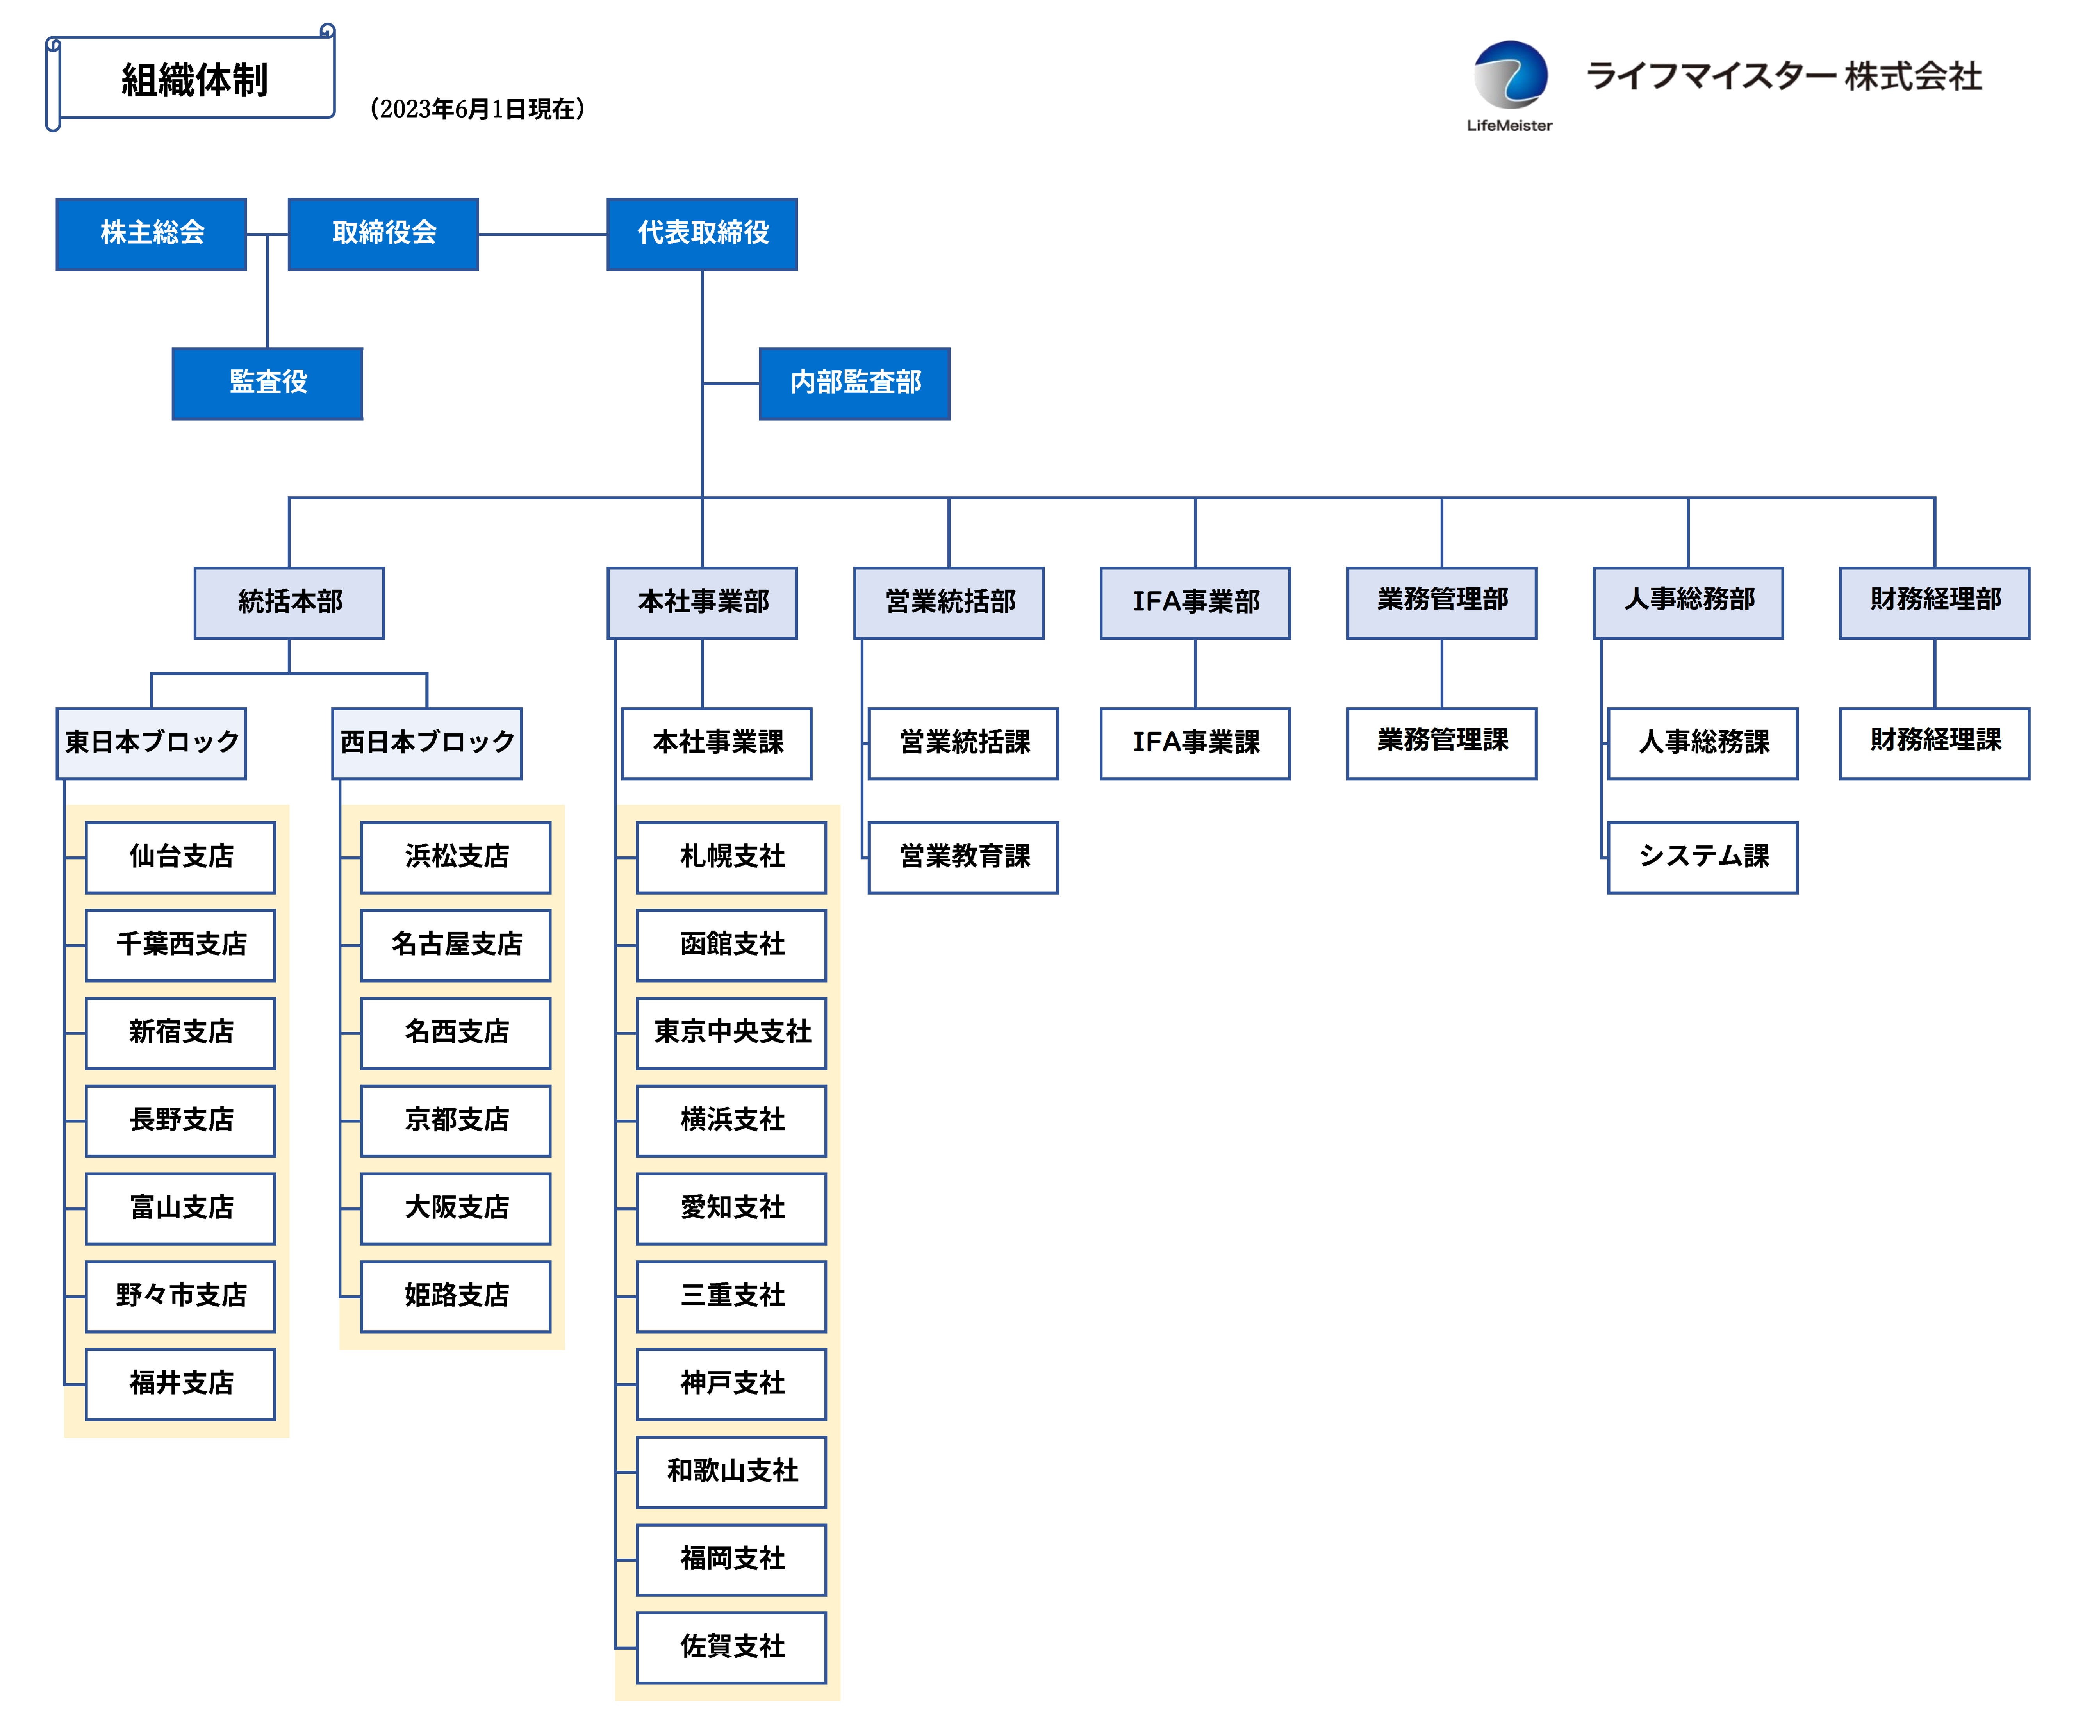Choose the 京都支店 branch box
2085x1730 pixels.
point(456,1120)
